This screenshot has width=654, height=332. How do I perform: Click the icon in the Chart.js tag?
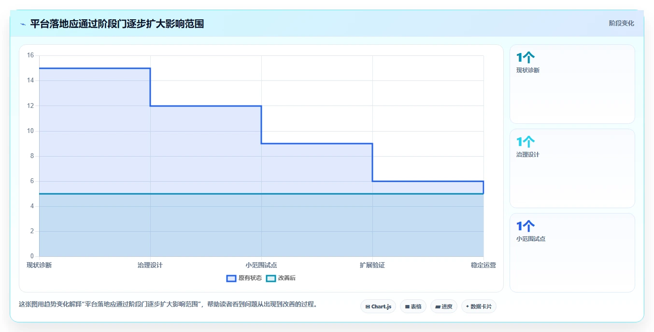coord(368,306)
